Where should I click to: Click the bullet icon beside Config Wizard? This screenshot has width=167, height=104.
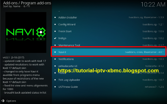click(x=55, y=25)
